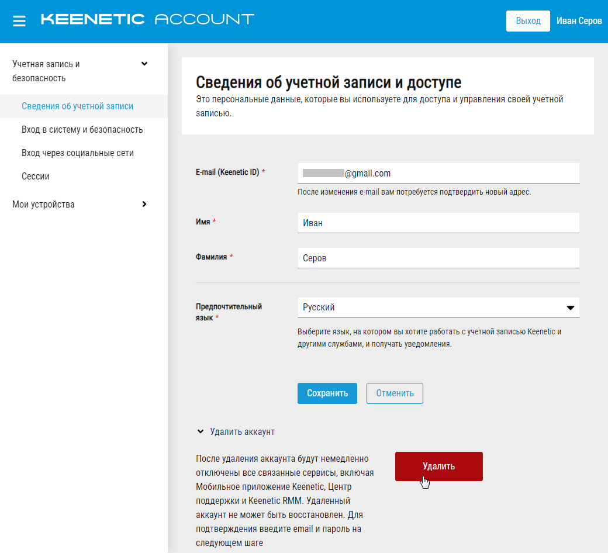The height and width of the screenshot is (553, 608).
Task: Open the 'Предпочтительный язык' dropdown arrow
Action: pos(571,308)
